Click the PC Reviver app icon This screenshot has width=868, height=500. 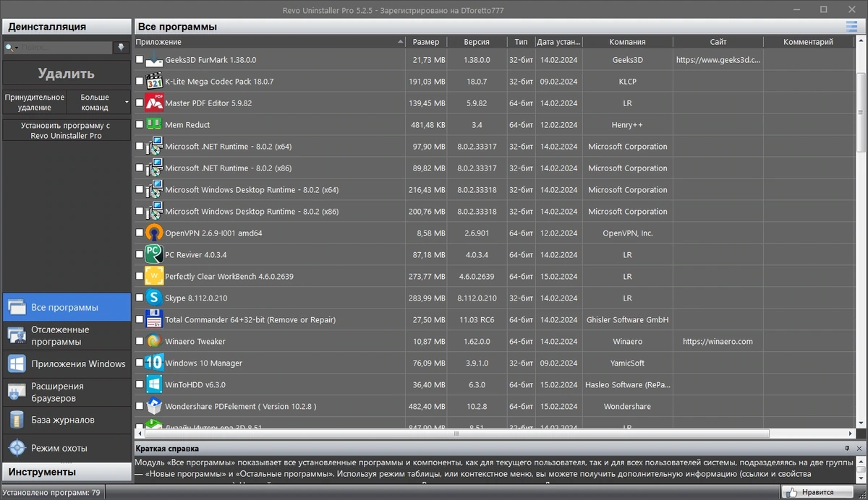coord(154,255)
